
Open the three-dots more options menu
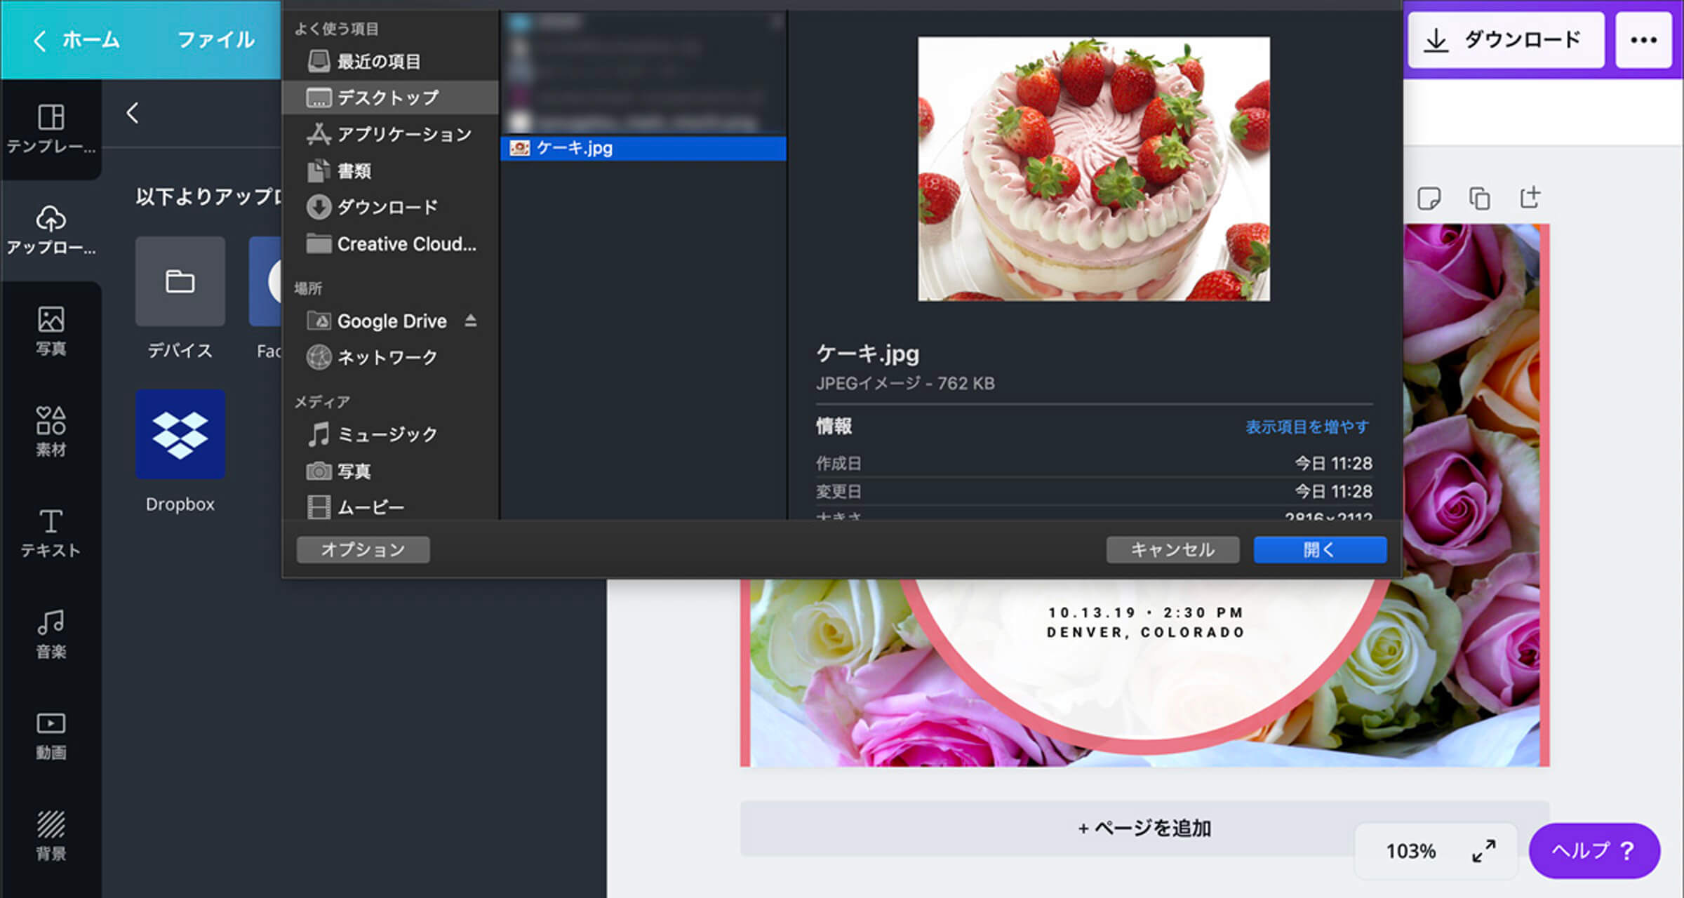1643,40
